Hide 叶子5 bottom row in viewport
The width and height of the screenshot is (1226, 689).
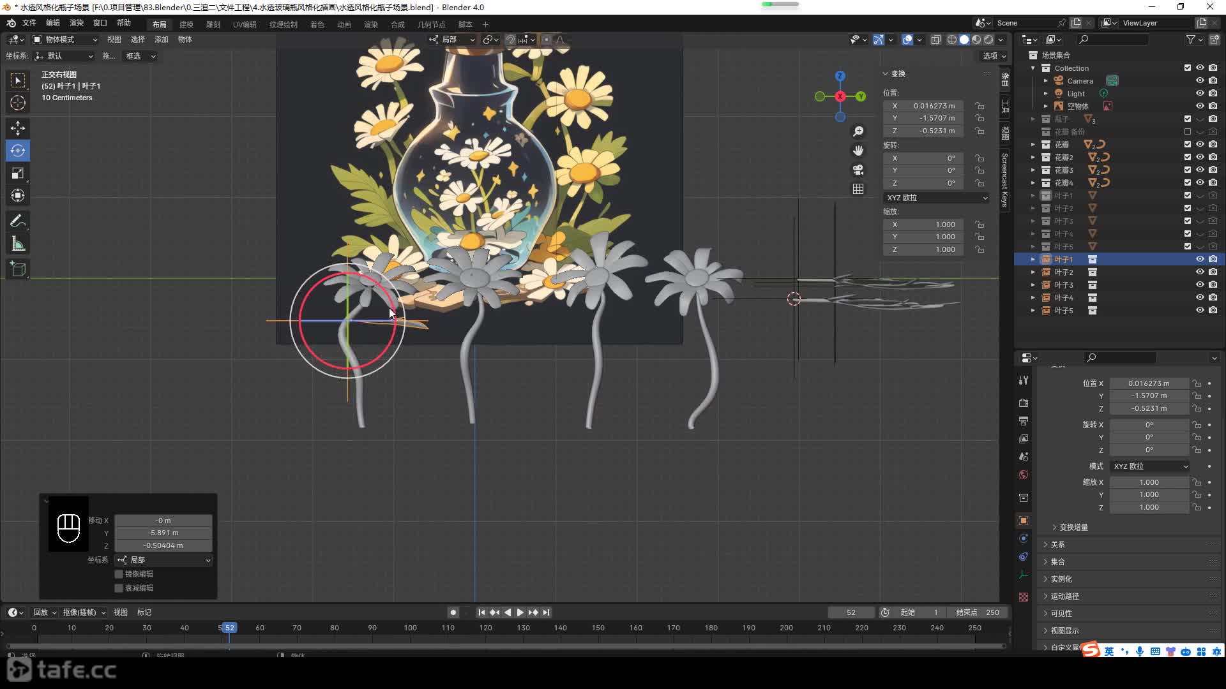[1200, 311]
